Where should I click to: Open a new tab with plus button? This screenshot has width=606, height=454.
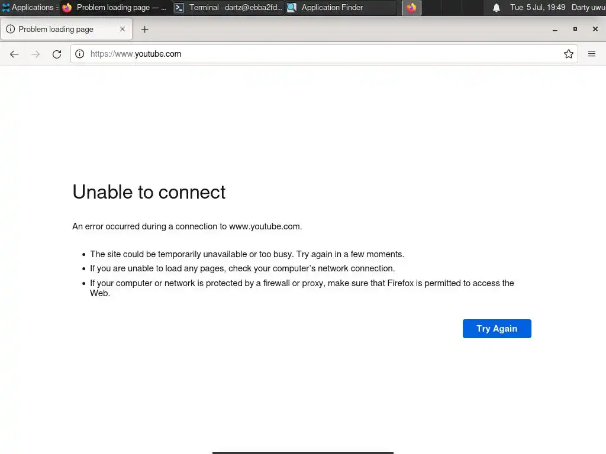point(144,30)
